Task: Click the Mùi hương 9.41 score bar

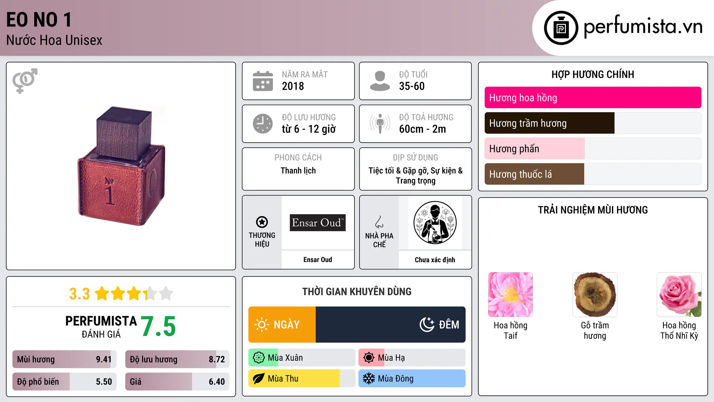Action: point(64,359)
